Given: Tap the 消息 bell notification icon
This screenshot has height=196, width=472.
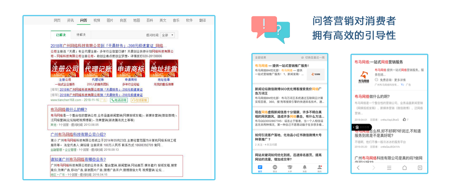Looking at the screenshot, I should (x=304, y=168).
